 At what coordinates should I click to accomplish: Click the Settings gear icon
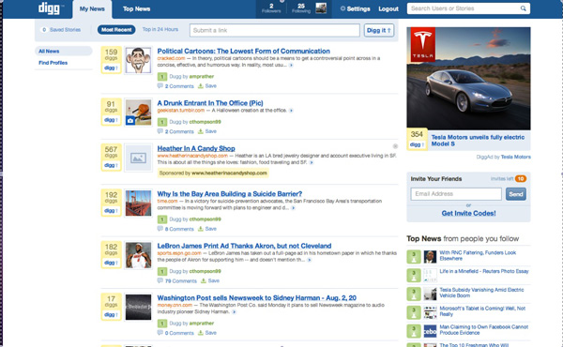point(342,8)
